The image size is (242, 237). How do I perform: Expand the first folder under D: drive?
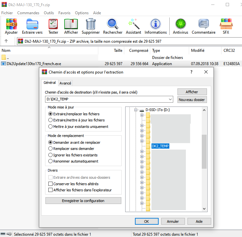[142, 115]
